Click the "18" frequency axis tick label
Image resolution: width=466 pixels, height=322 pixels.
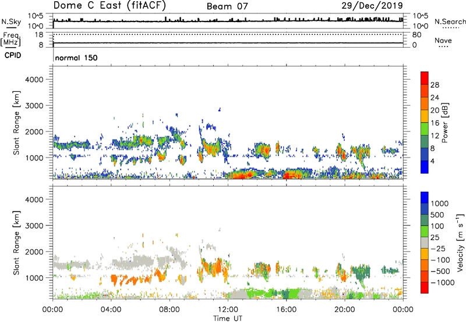(x=39, y=35)
